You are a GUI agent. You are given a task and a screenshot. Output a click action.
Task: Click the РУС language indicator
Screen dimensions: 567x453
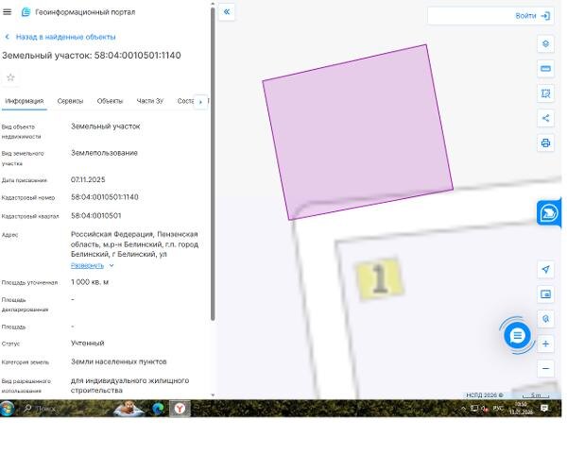tap(498, 409)
